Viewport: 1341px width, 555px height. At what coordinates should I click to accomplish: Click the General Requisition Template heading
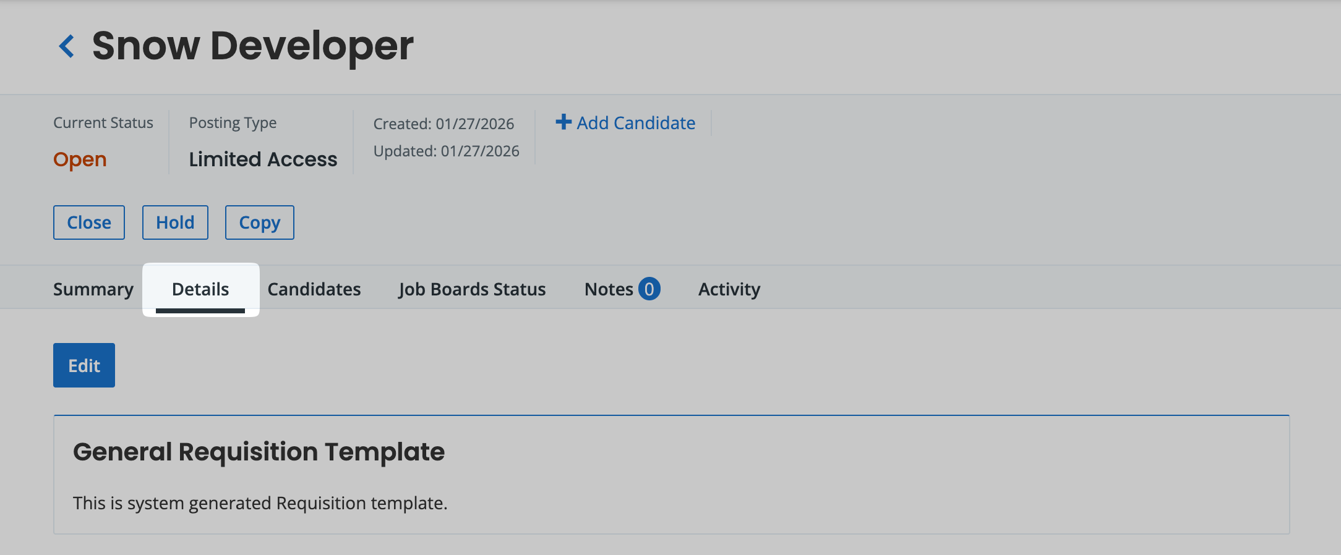(x=259, y=452)
